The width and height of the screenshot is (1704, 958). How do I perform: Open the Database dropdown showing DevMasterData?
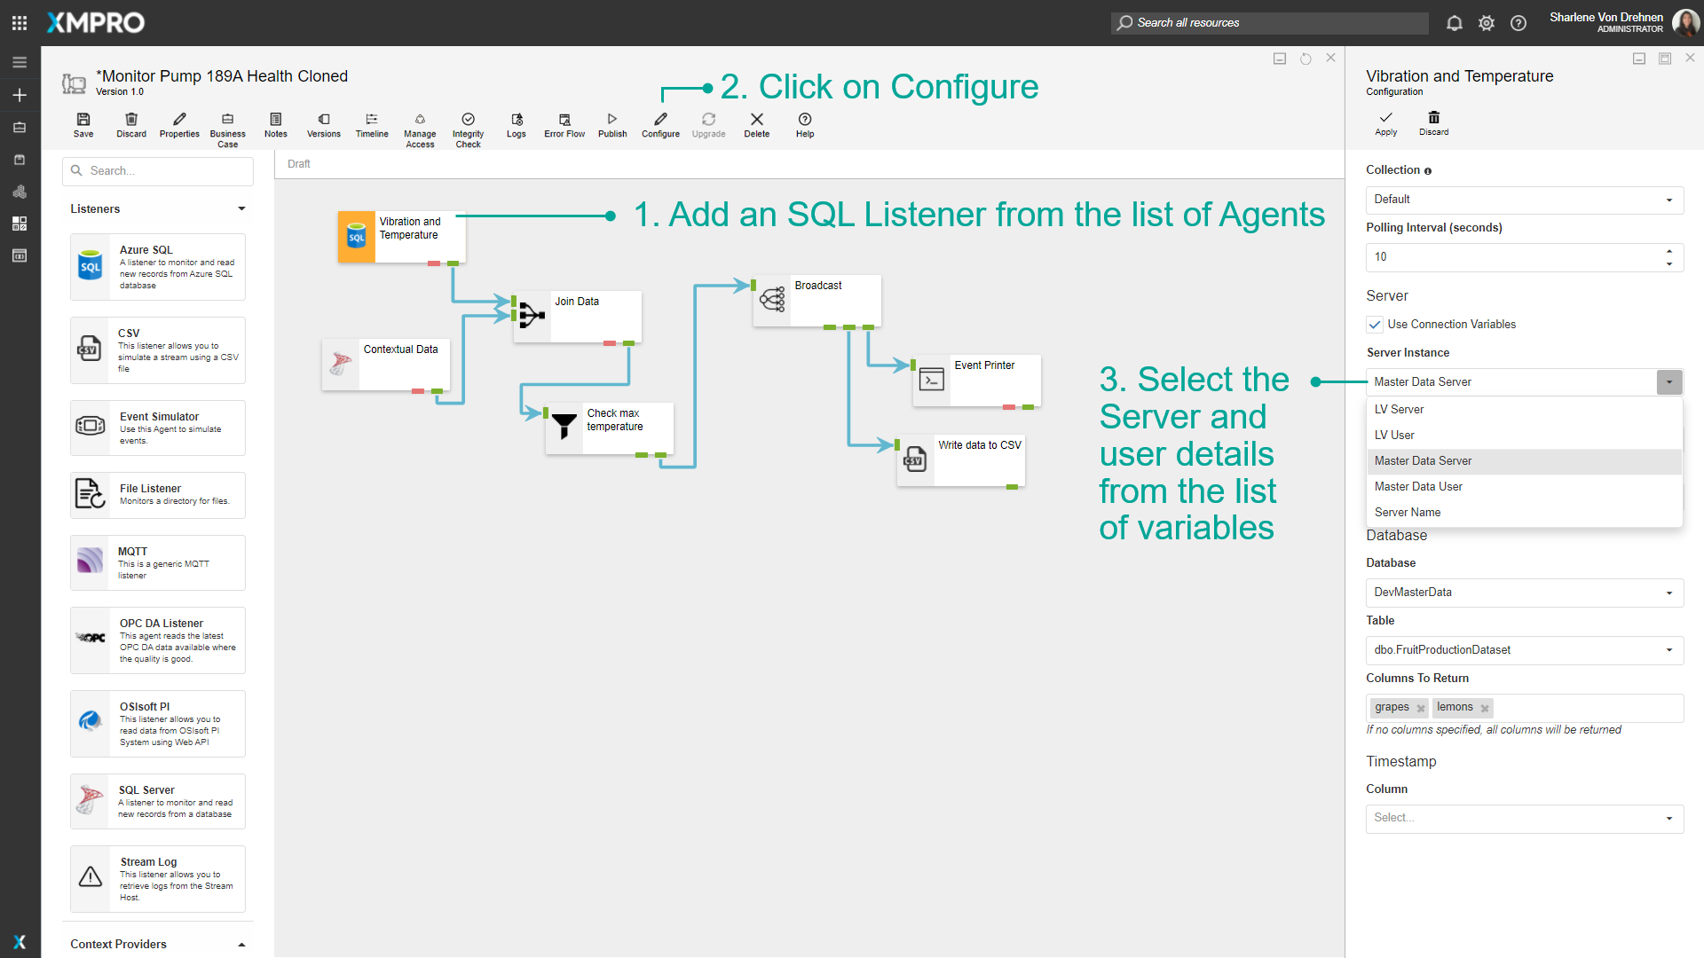click(1524, 593)
